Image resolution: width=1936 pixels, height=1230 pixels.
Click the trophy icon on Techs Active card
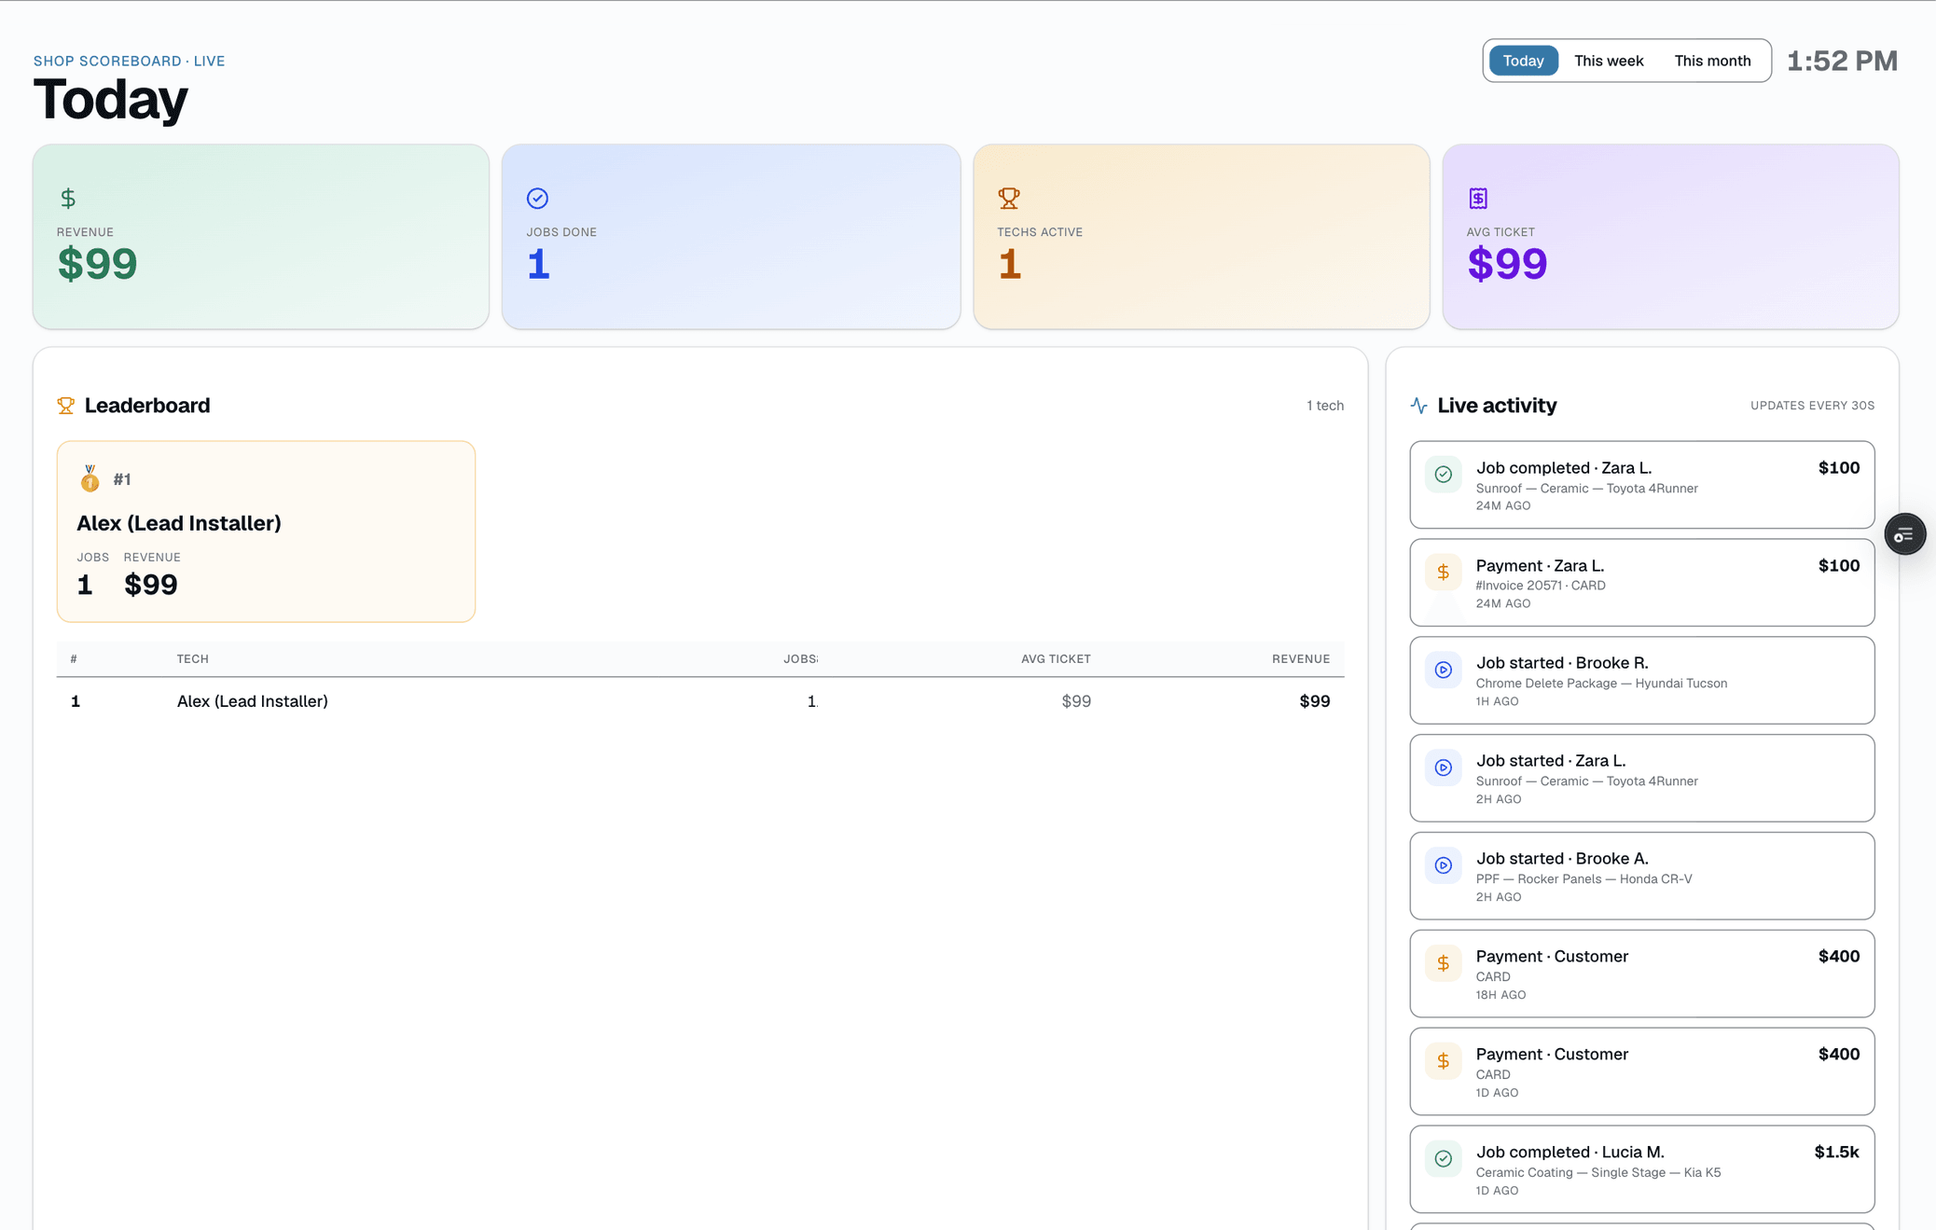1008,198
